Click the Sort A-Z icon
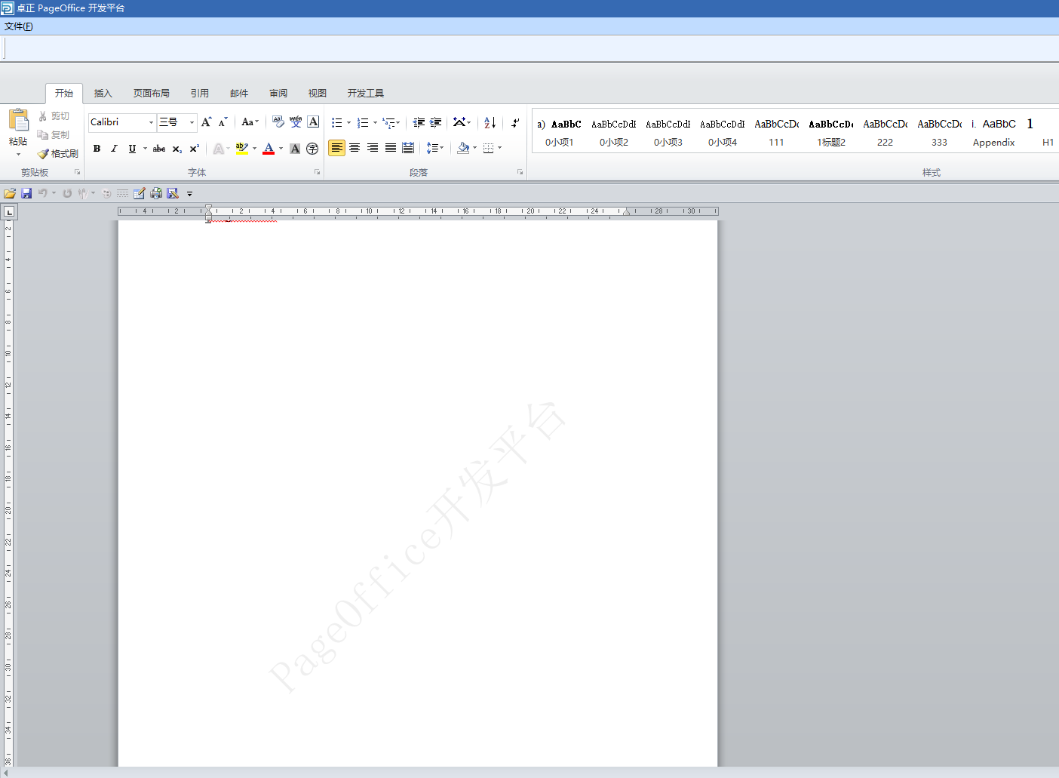The image size is (1059, 778). click(490, 122)
